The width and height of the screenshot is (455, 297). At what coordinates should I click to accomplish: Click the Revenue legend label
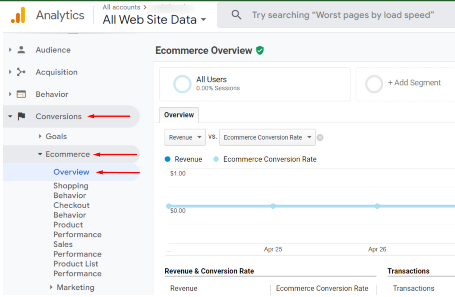click(188, 159)
